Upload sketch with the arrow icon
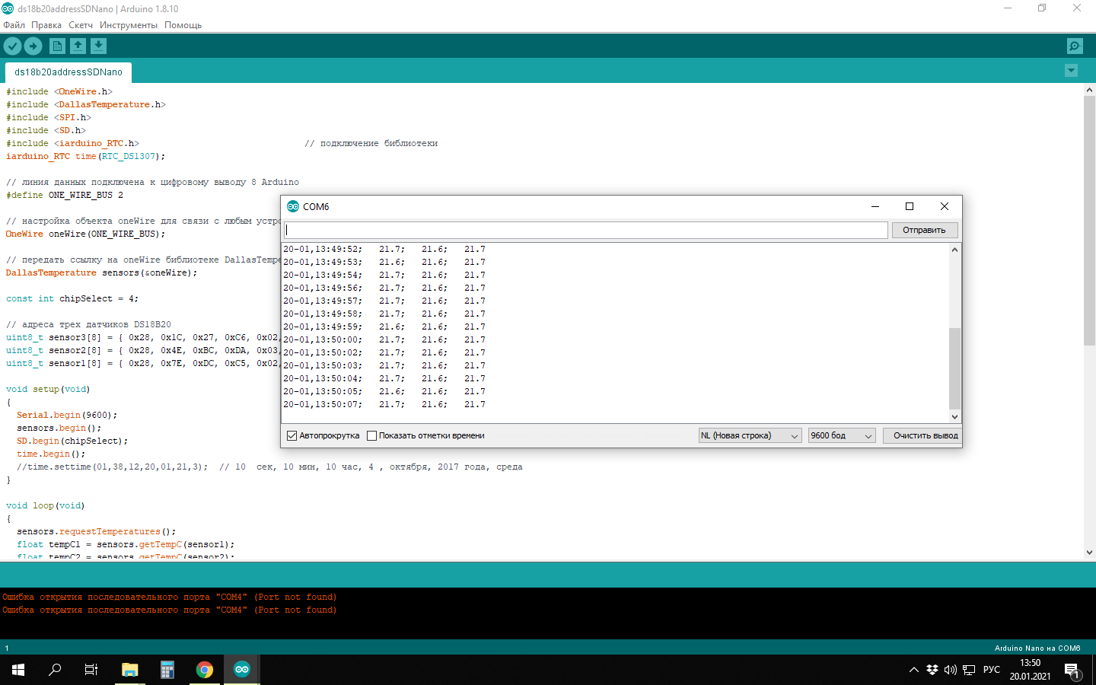1096x685 pixels. coord(33,46)
